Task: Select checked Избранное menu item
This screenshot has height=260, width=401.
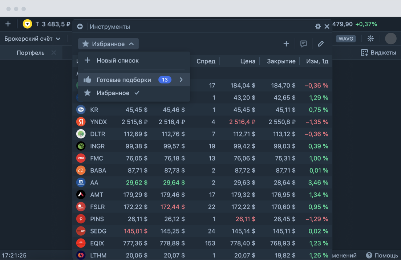Action: coord(134,93)
